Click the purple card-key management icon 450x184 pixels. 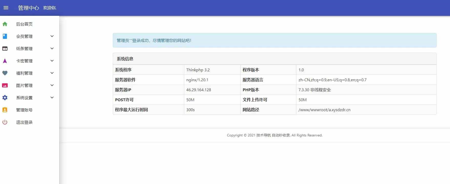pos(5,61)
